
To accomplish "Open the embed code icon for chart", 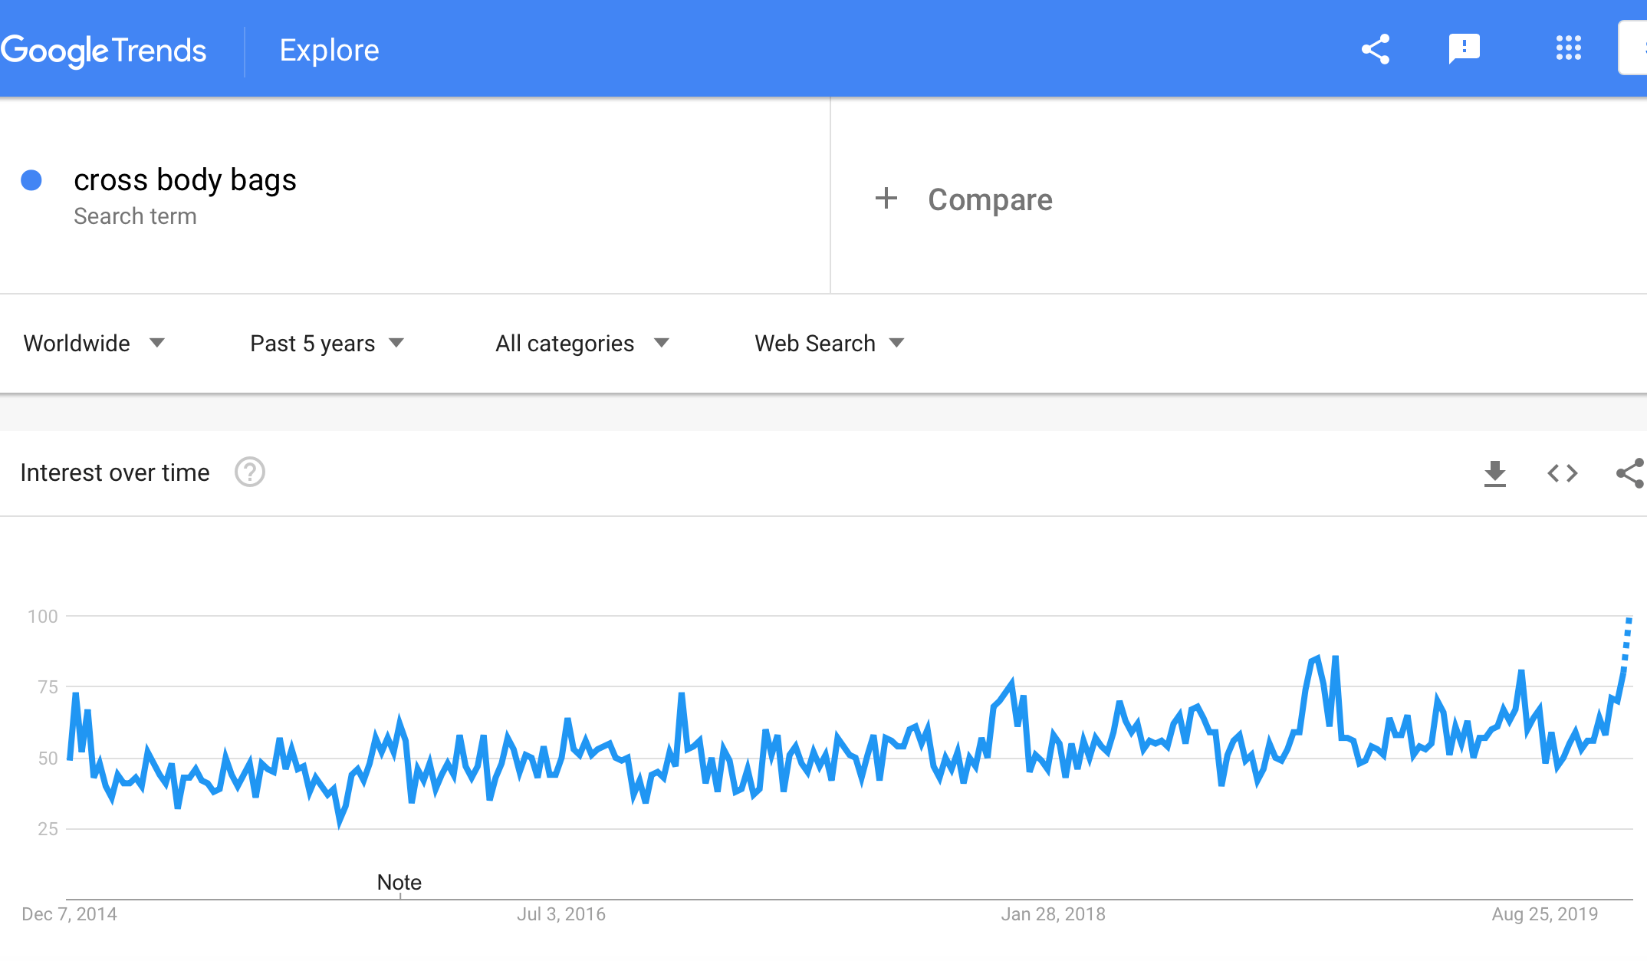I will 1562,473.
